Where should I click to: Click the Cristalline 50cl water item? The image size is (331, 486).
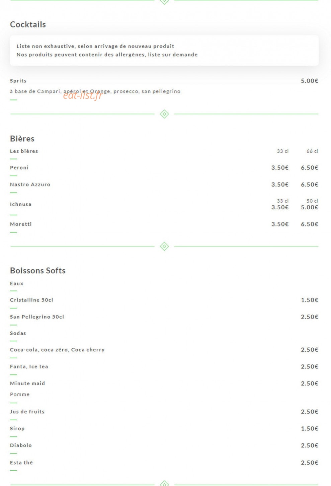point(31,300)
